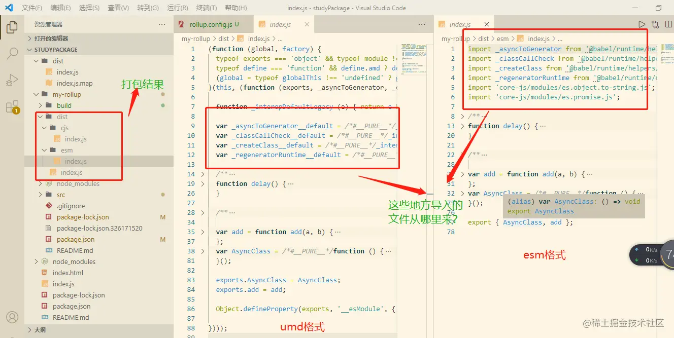Unfold function delay() at line 19
This screenshot has height=338, width=674.
[203, 184]
